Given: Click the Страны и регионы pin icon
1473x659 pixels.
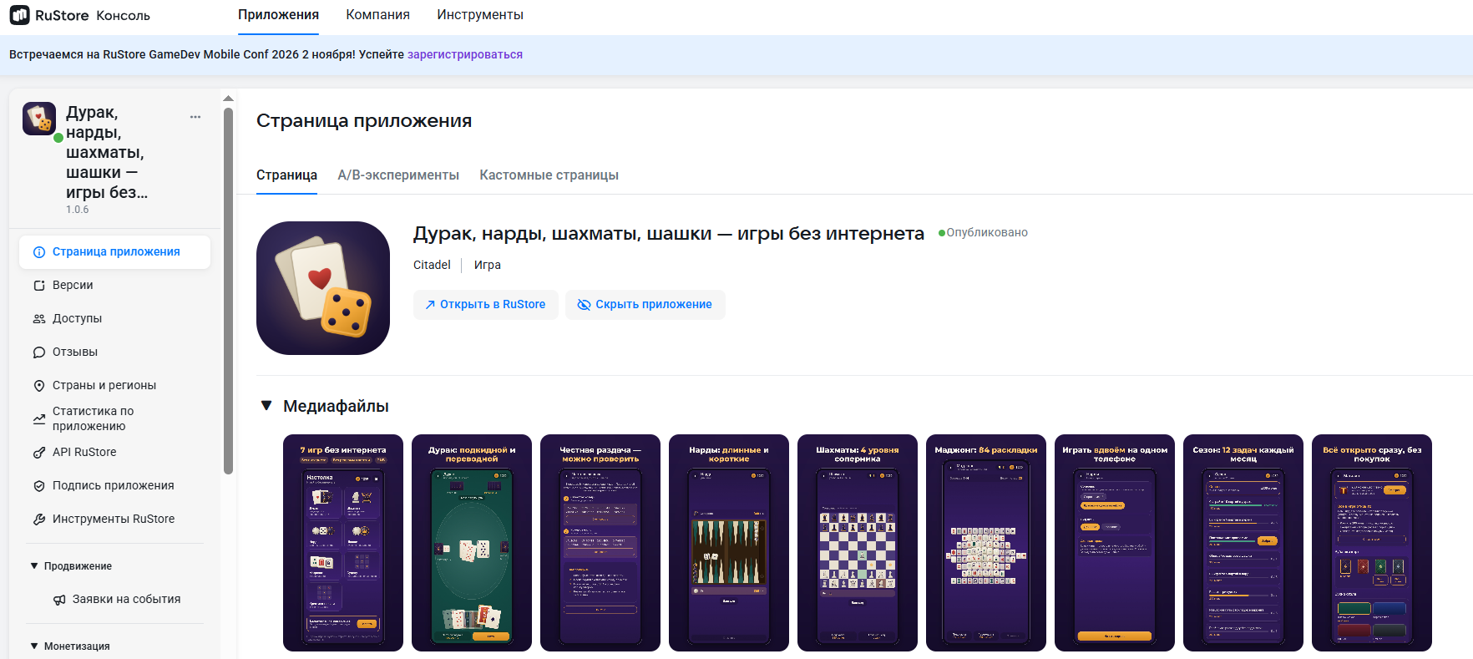Looking at the screenshot, I should click(39, 386).
